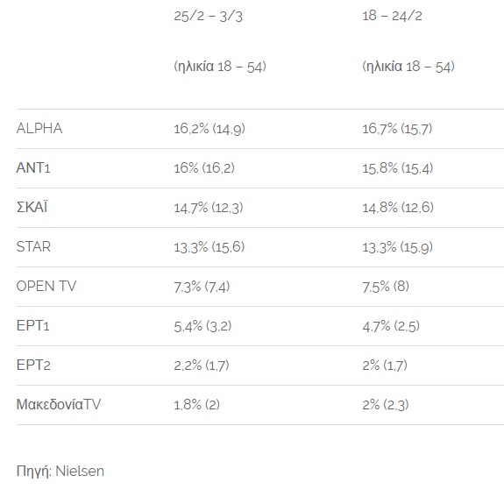Viewport: 504px width, 497px height.
Task: Select OPEN TV's 7,5% (8) value
Action: tap(386, 286)
